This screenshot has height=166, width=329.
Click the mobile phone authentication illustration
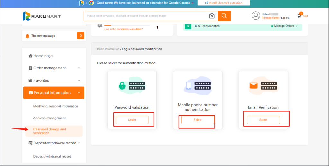pos(189,85)
